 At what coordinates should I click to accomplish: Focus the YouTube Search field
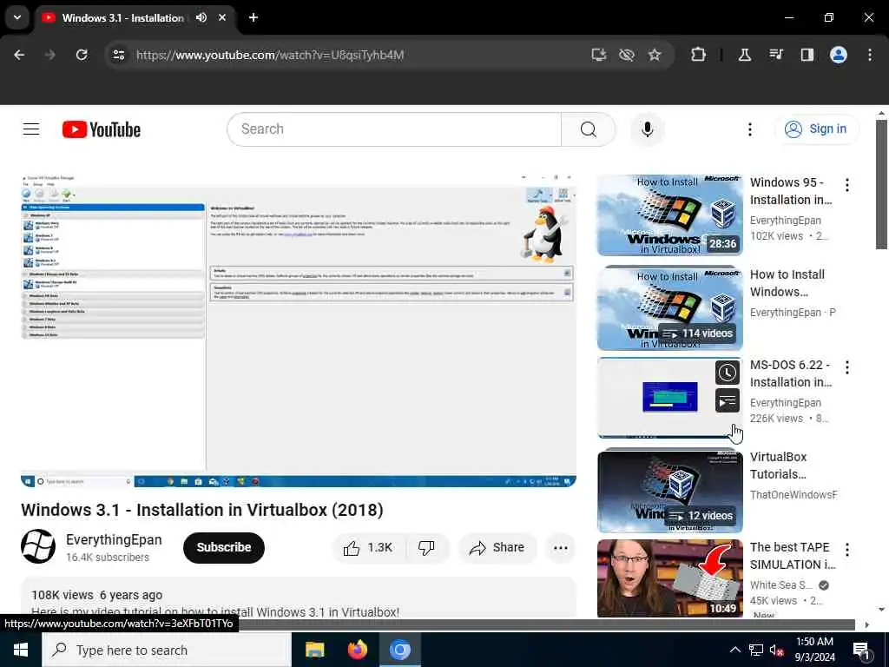pos(394,129)
